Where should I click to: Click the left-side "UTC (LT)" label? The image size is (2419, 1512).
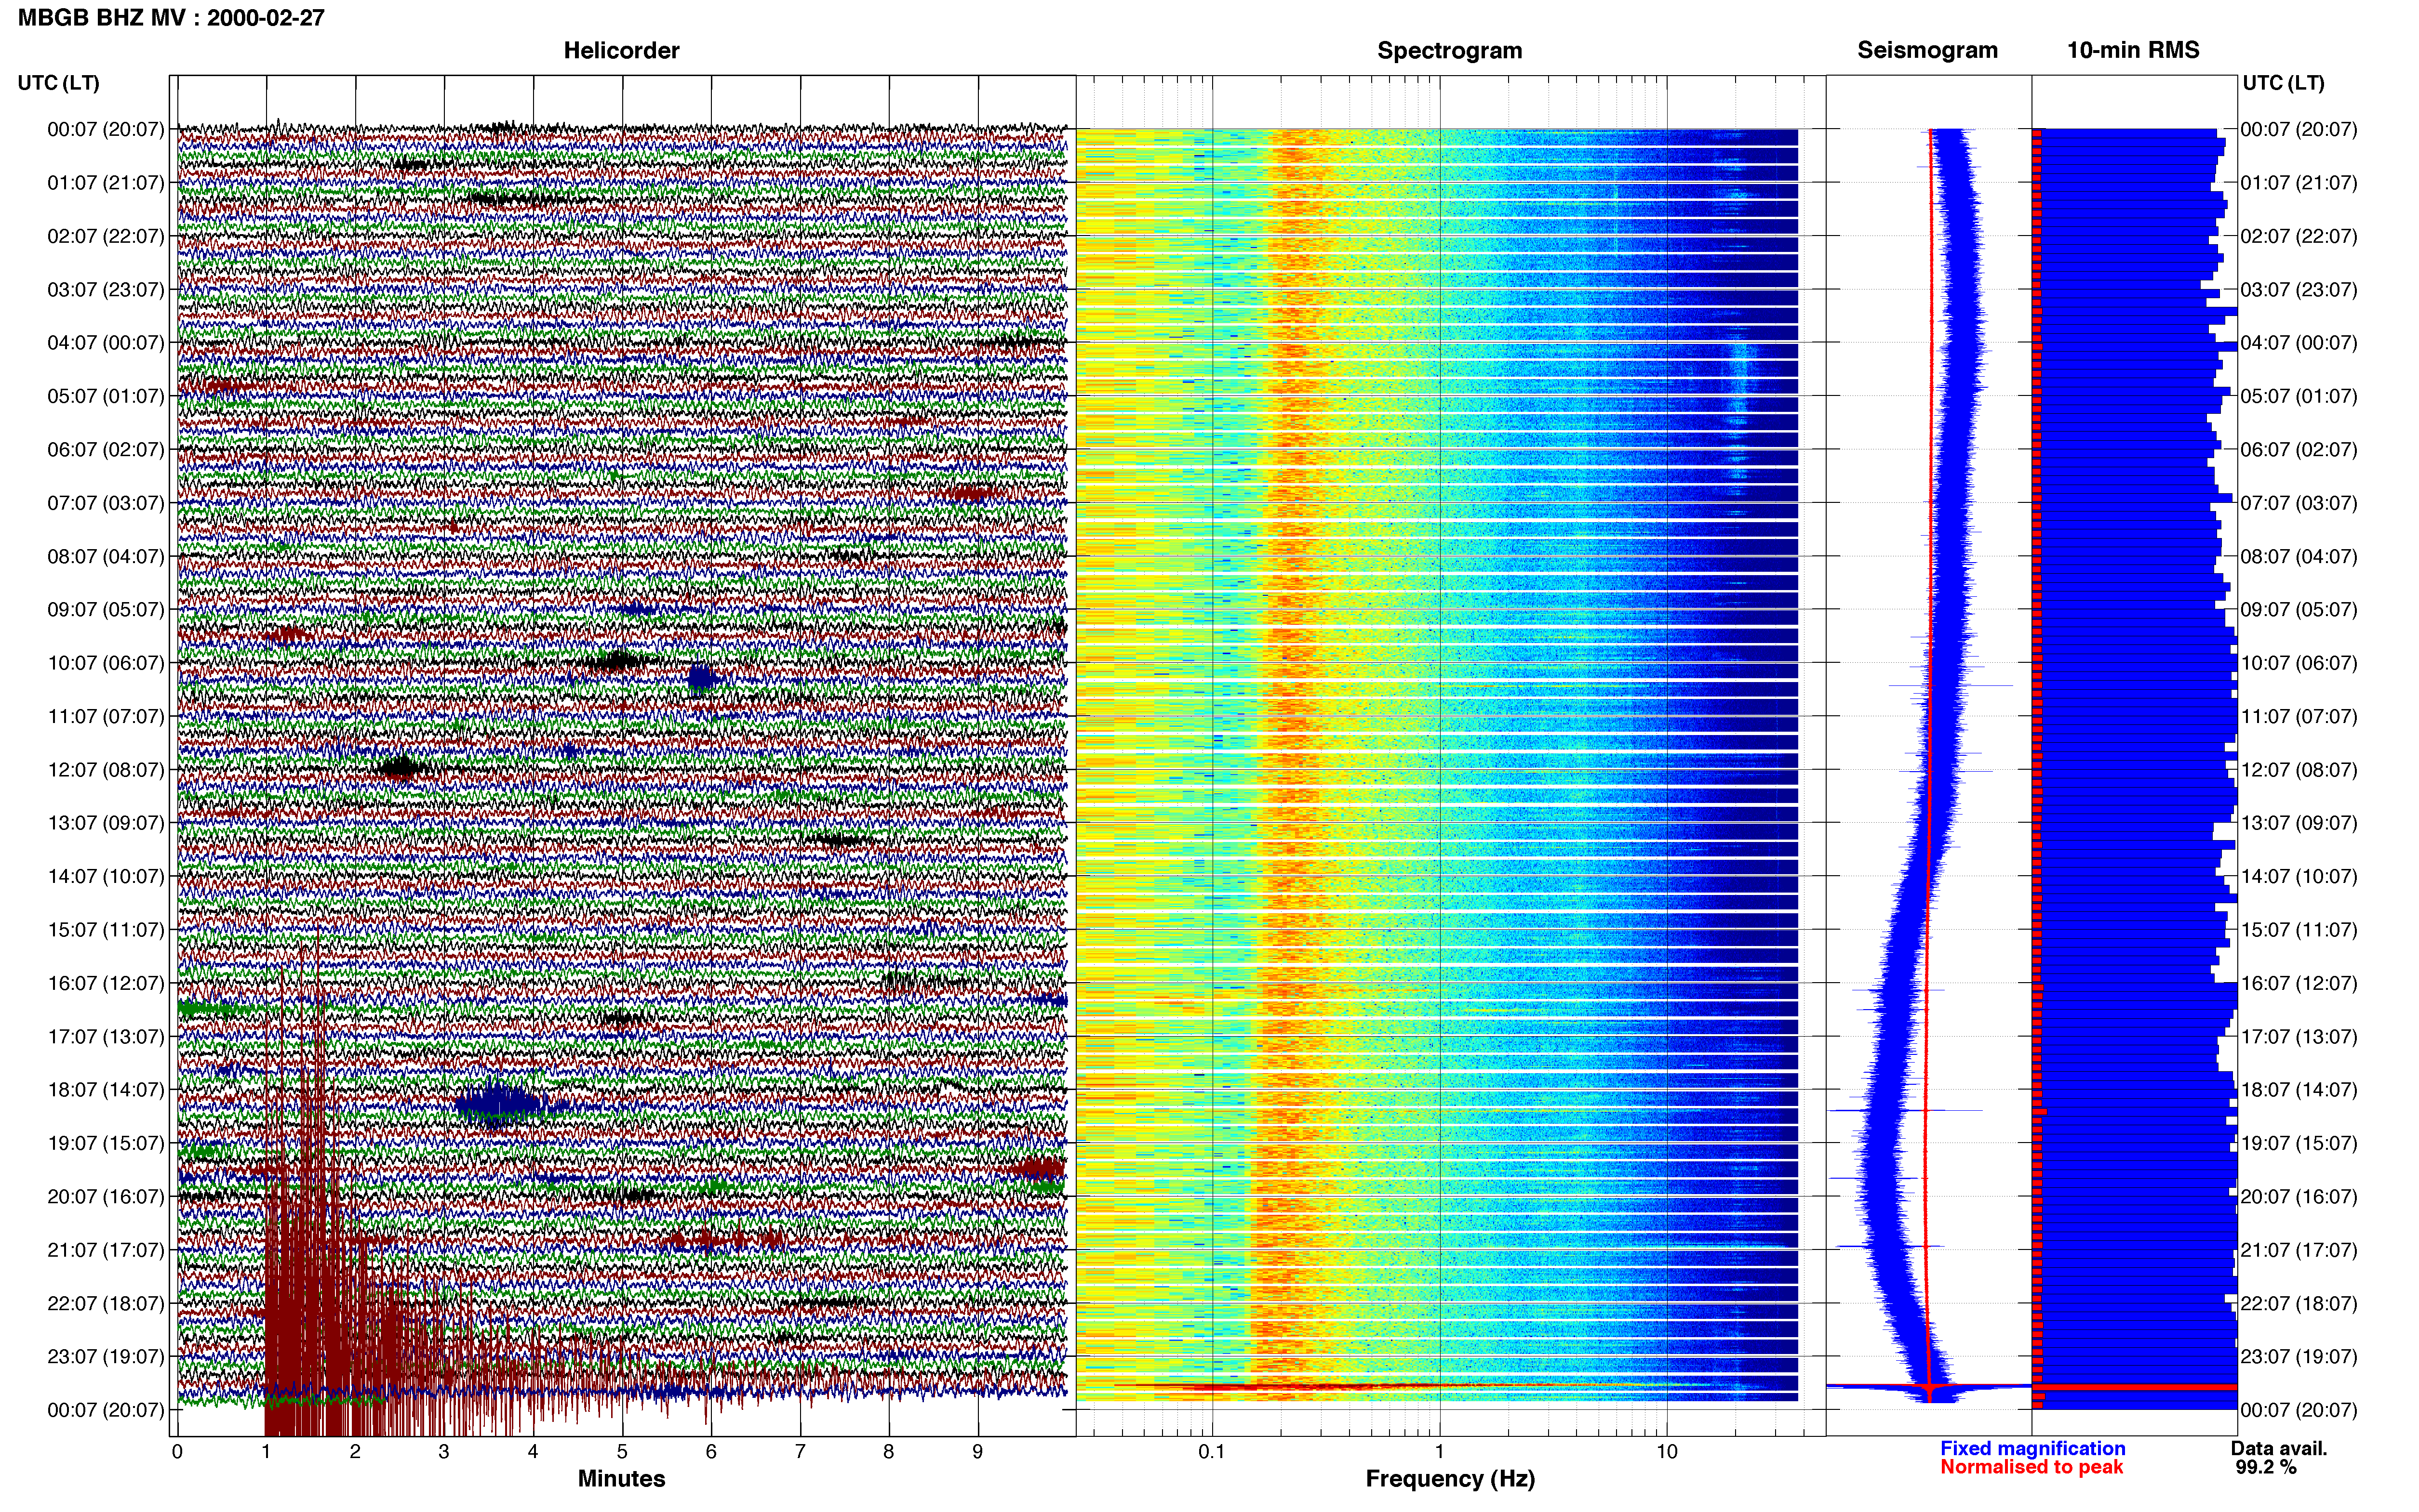point(59,83)
